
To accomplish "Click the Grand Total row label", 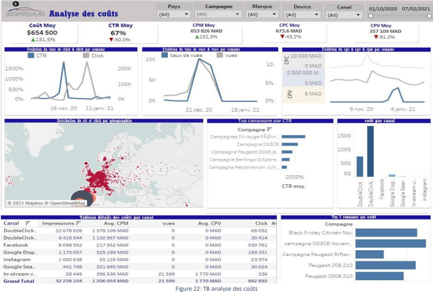I will click(x=19, y=281).
